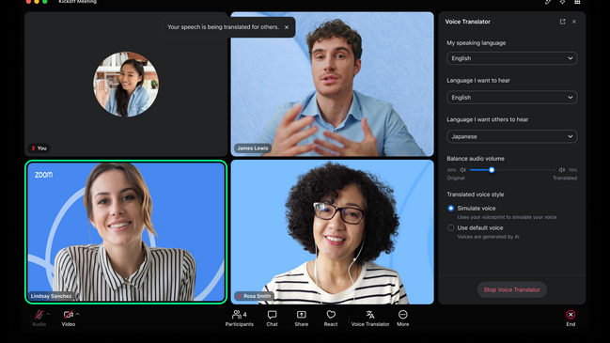Viewport: 610px width, 343px height.
Task: Click the "Language I want others to hear" label
Action: pos(488,119)
